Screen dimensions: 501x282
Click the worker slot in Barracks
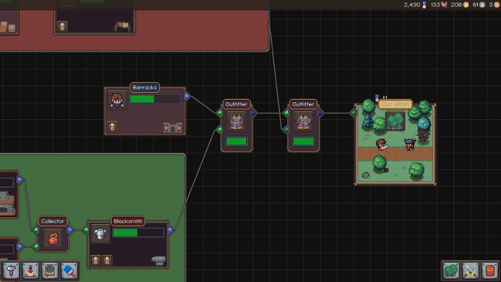pyautogui.click(x=113, y=126)
